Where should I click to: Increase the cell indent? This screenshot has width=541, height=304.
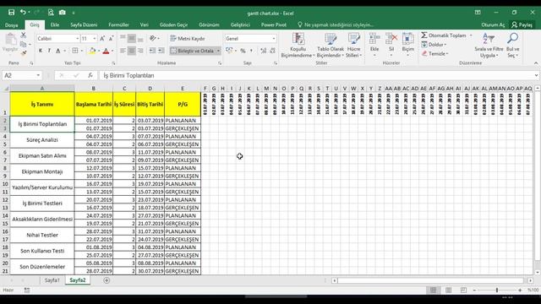pos(161,51)
